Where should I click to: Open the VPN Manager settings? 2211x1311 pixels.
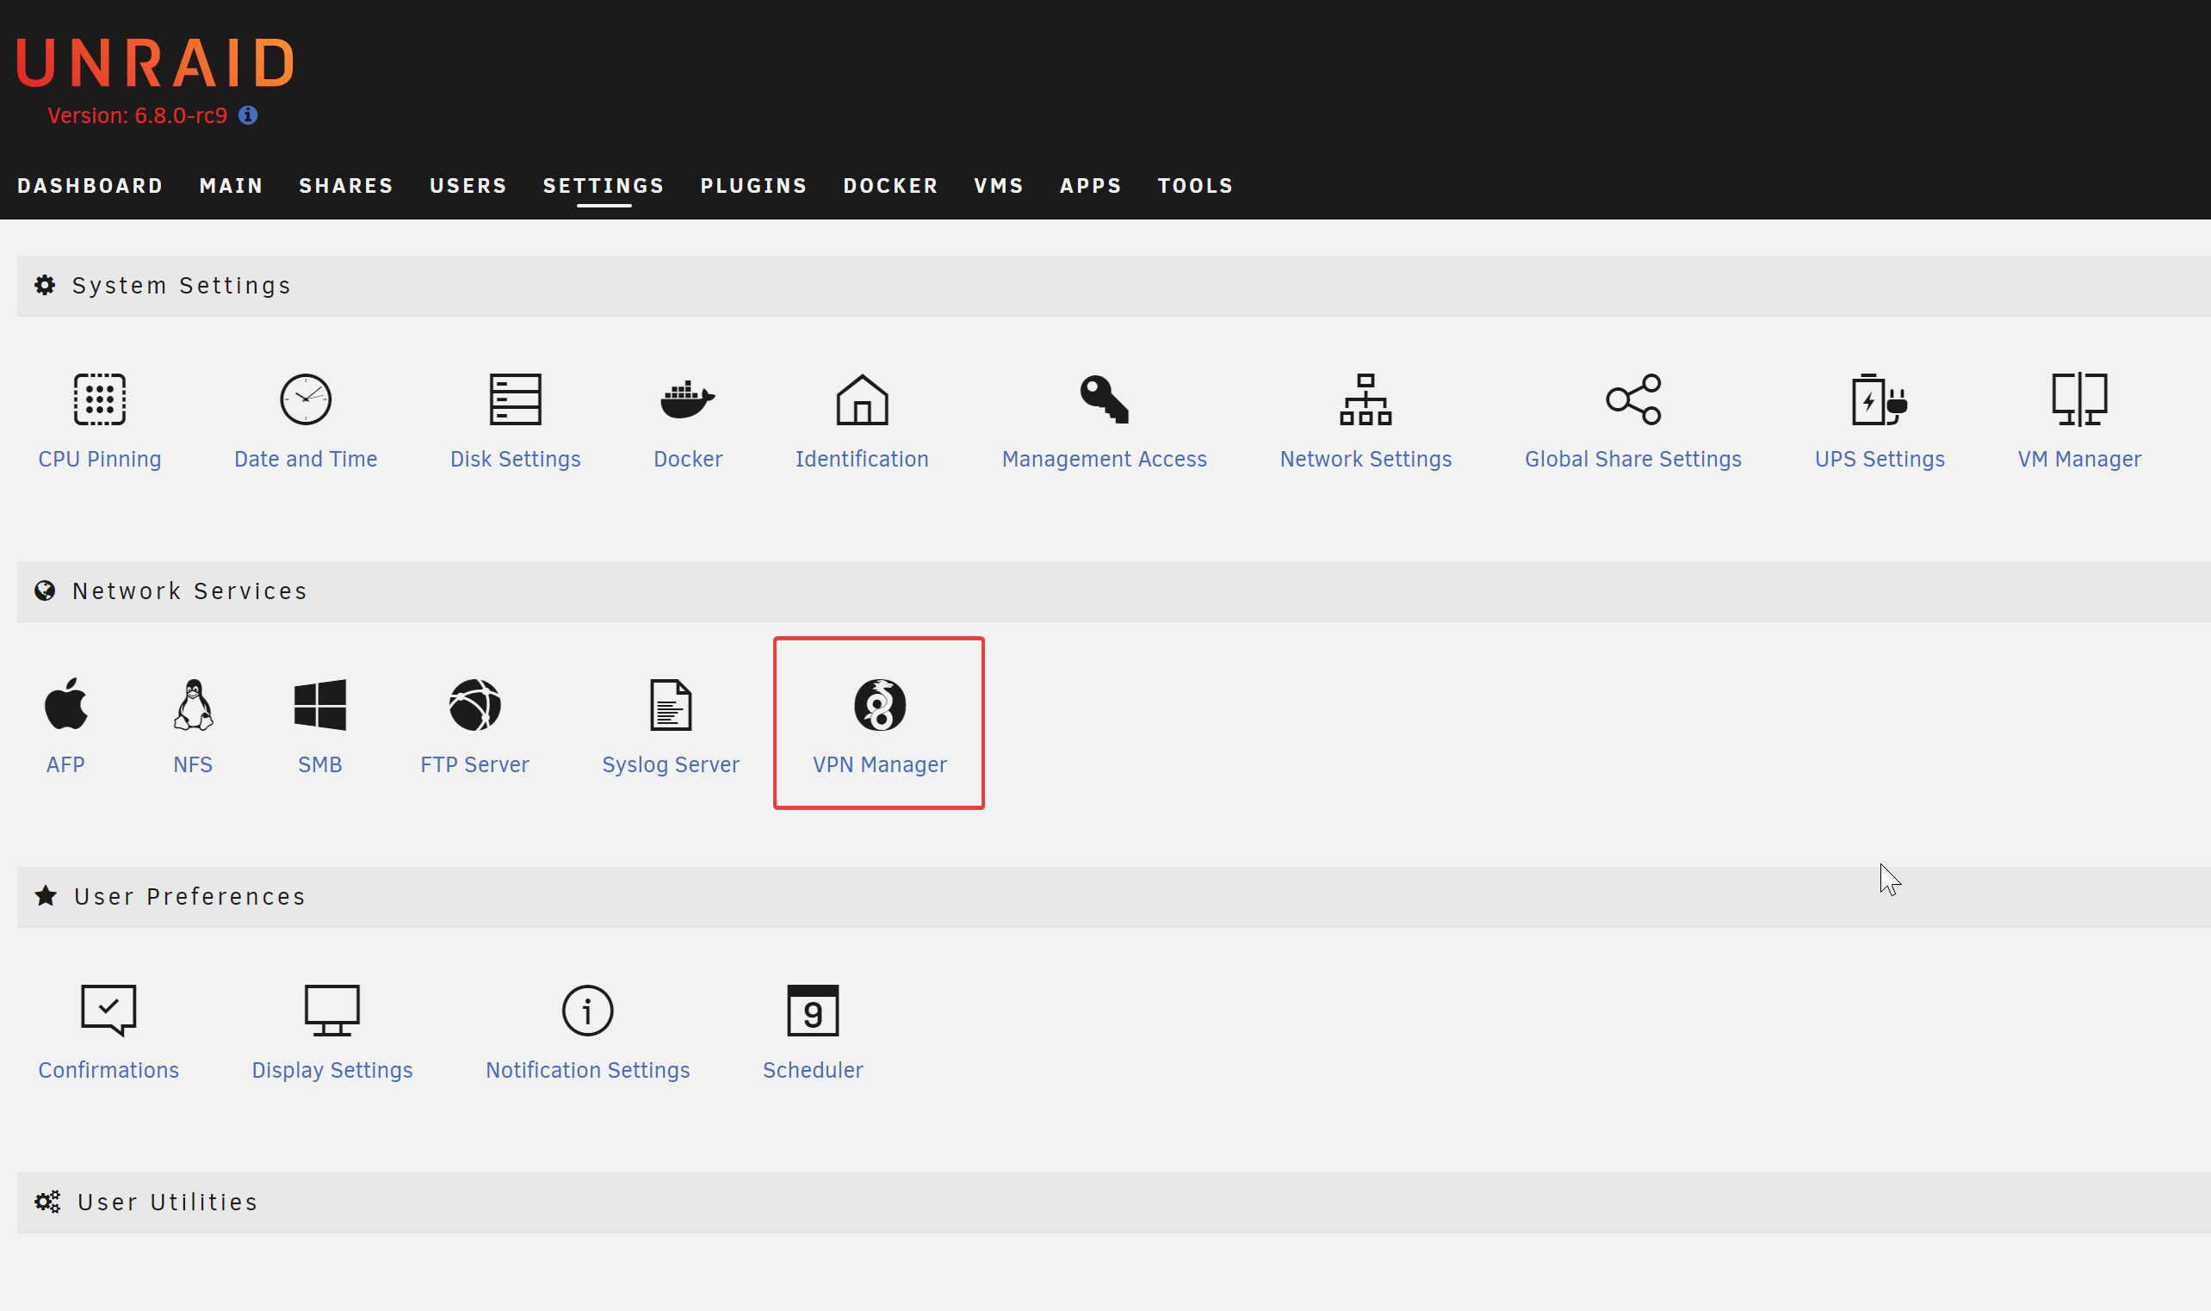(x=878, y=722)
